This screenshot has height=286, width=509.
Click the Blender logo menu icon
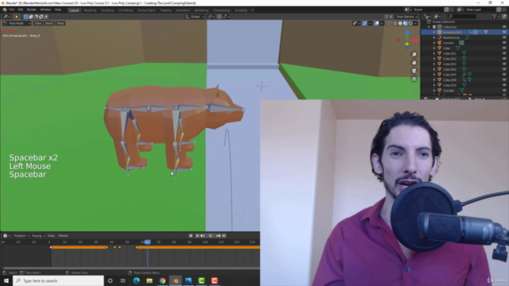pyautogui.click(x=5, y=10)
